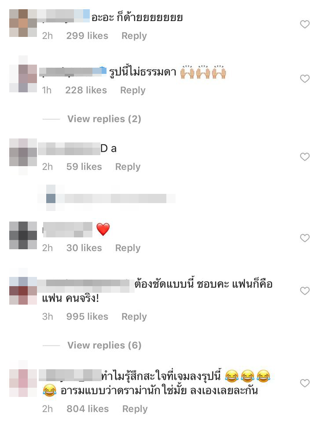Reply to the 59 likes comment
Screen dimensions: 327x422
pos(128,167)
